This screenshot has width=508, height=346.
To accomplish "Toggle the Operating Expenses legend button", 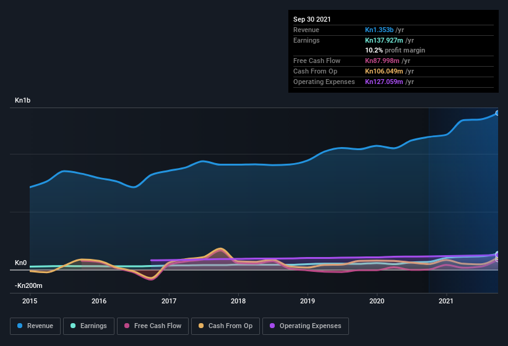I will [306, 326].
